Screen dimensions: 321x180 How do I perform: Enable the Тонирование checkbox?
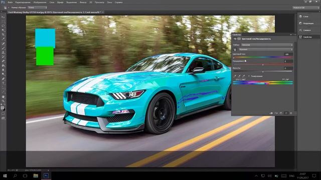[249, 76]
